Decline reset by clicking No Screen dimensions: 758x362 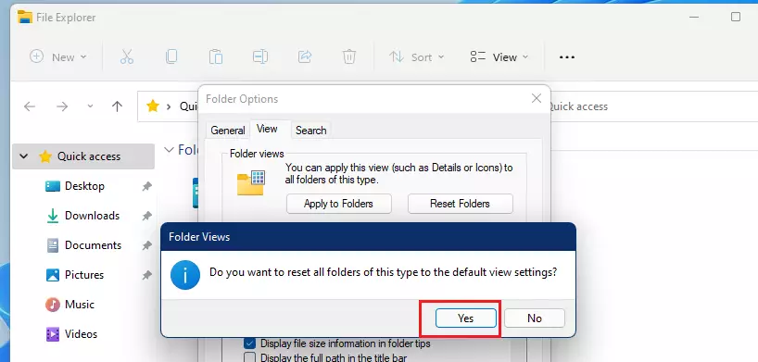[x=535, y=318]
